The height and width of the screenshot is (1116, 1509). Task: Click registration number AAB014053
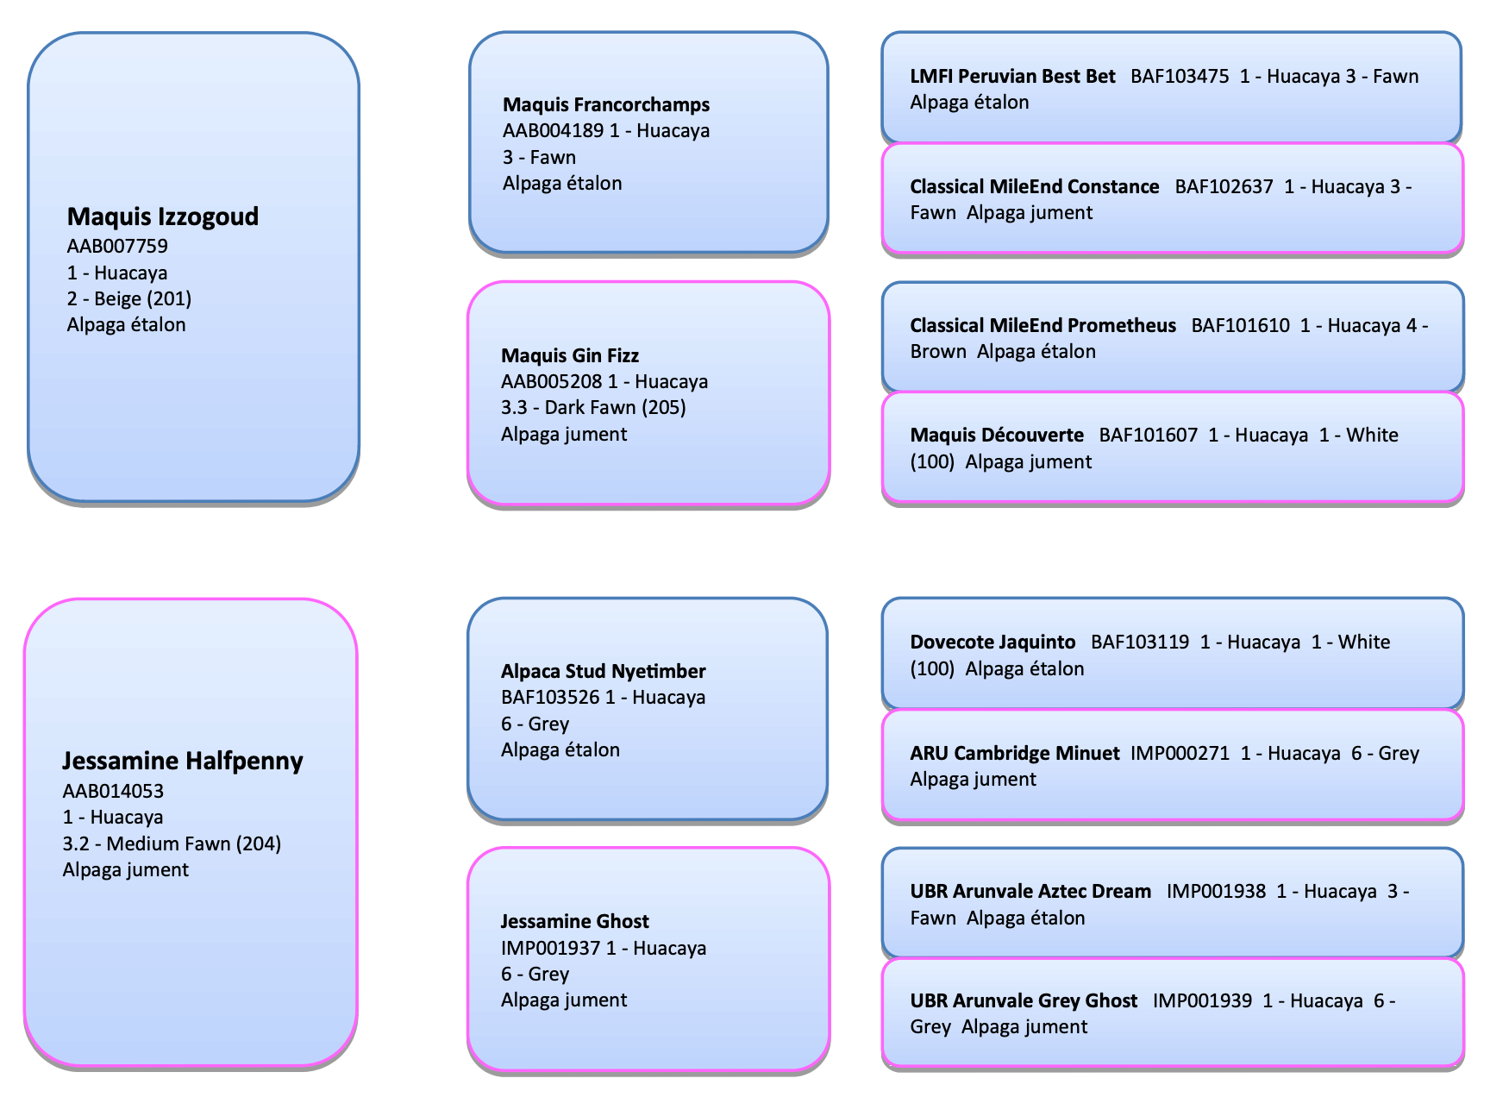(113, 791)
